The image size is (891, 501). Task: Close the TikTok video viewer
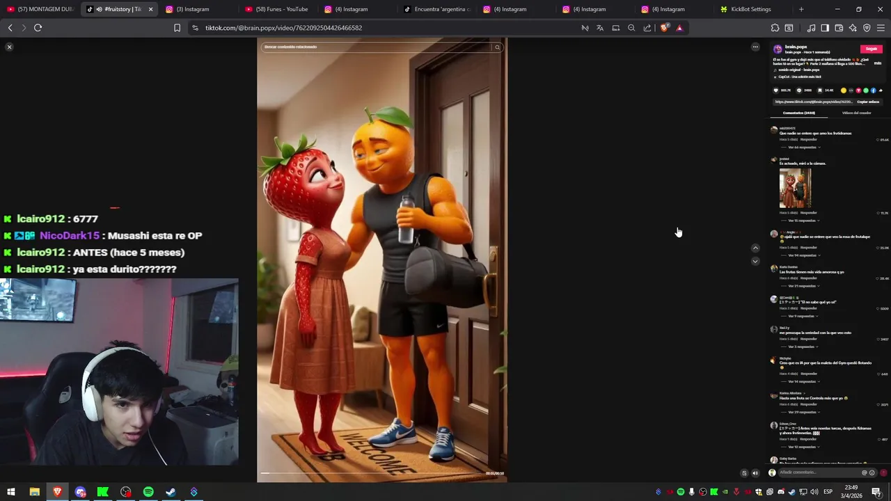pos(9,47)
